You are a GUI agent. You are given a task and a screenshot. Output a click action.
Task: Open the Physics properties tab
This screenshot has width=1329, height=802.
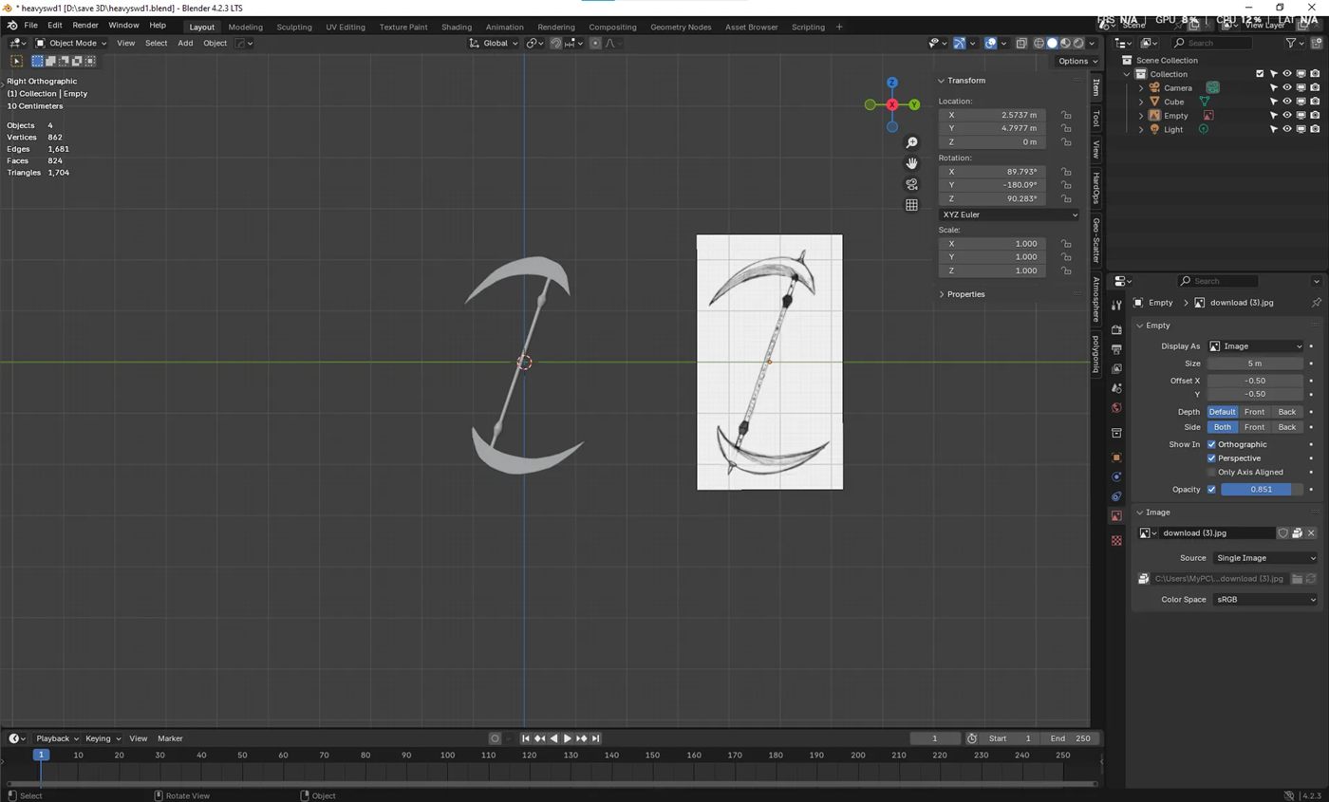click(1116, 476)
